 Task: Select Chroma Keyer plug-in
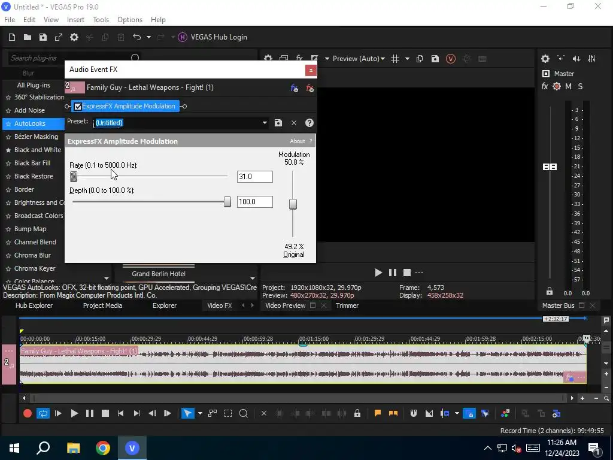coord(35,268)
